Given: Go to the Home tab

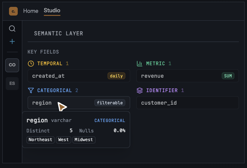Looking at the screenshot, I should click(x=31, y=11).
